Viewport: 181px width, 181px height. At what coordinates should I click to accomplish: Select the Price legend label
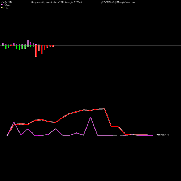6,8
